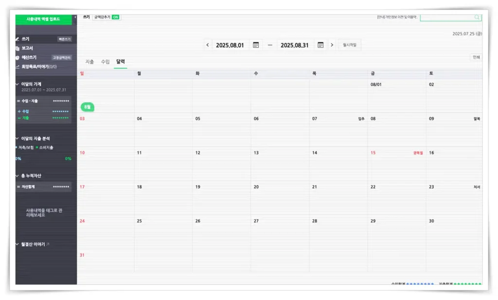
Task: Click the 고정금액관리 button
Action: click(x=62, y=58)
